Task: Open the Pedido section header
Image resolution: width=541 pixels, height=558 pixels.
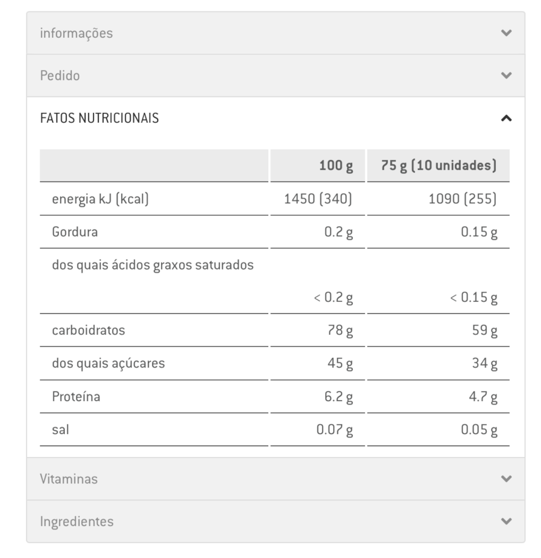Action: (x=276, y=75)
